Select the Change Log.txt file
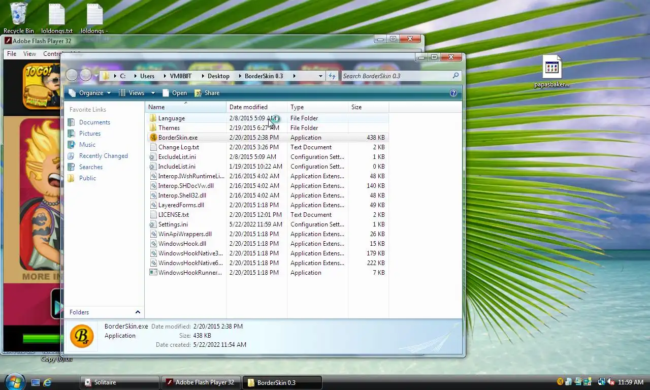 178,147
